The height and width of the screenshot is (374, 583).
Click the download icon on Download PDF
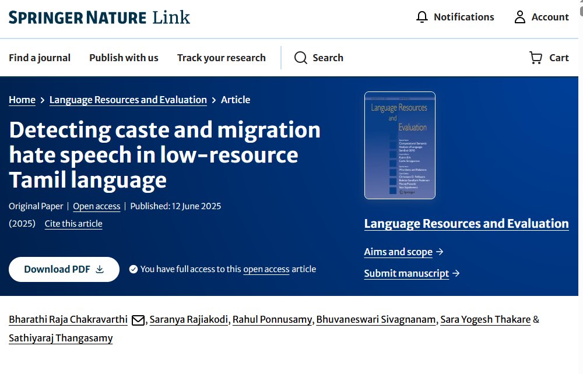pos(100,269)
